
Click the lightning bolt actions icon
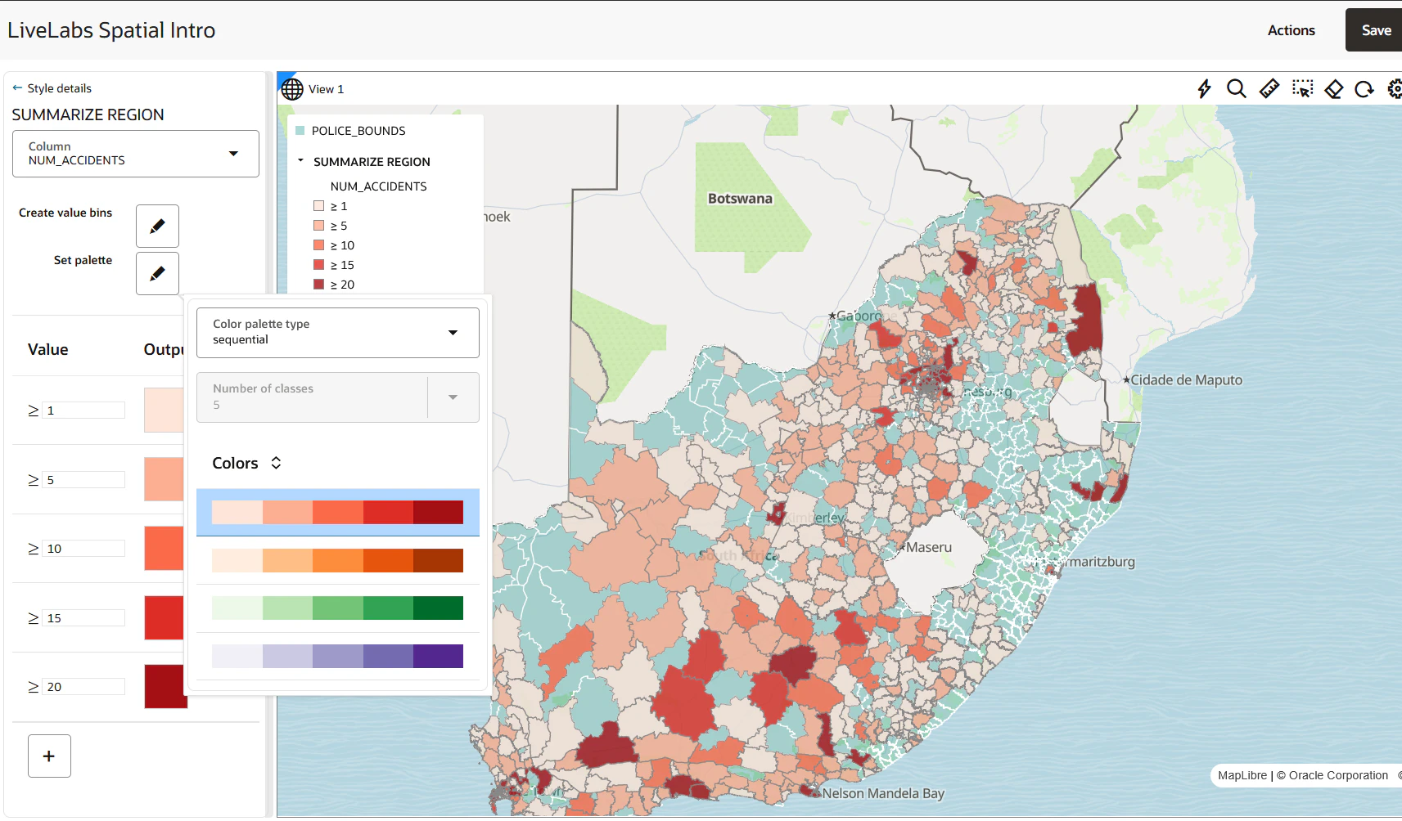[x=1204, y=88]
